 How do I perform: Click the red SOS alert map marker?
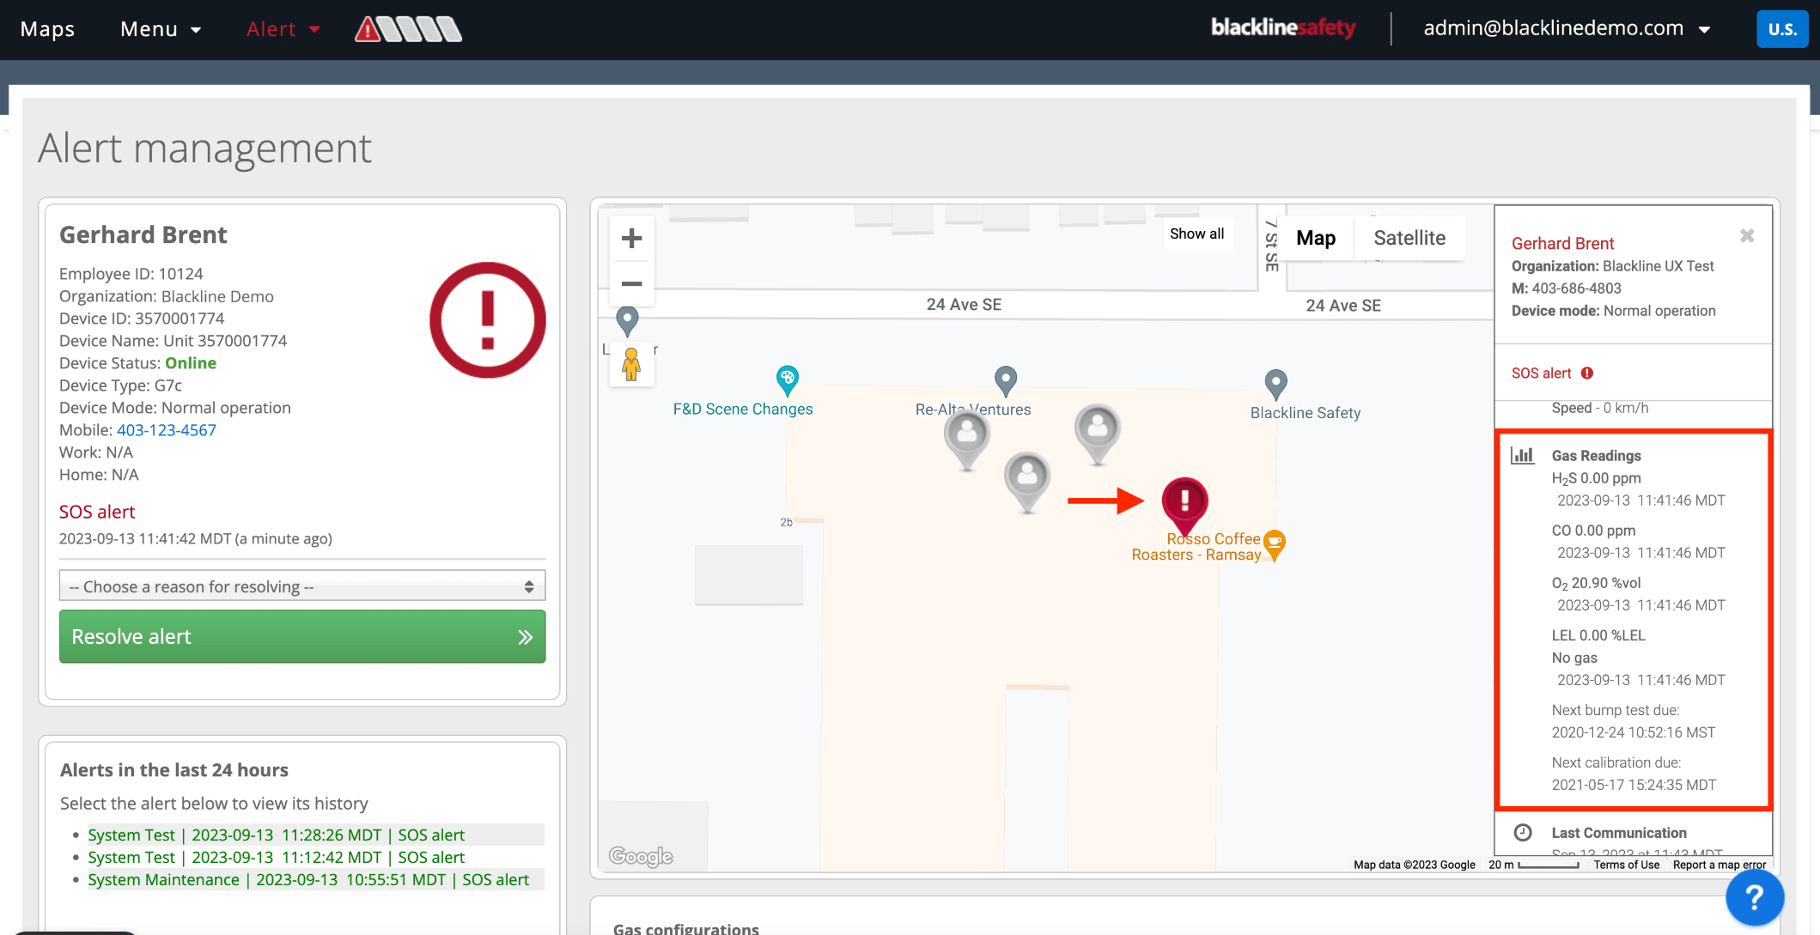point(1184,502)
